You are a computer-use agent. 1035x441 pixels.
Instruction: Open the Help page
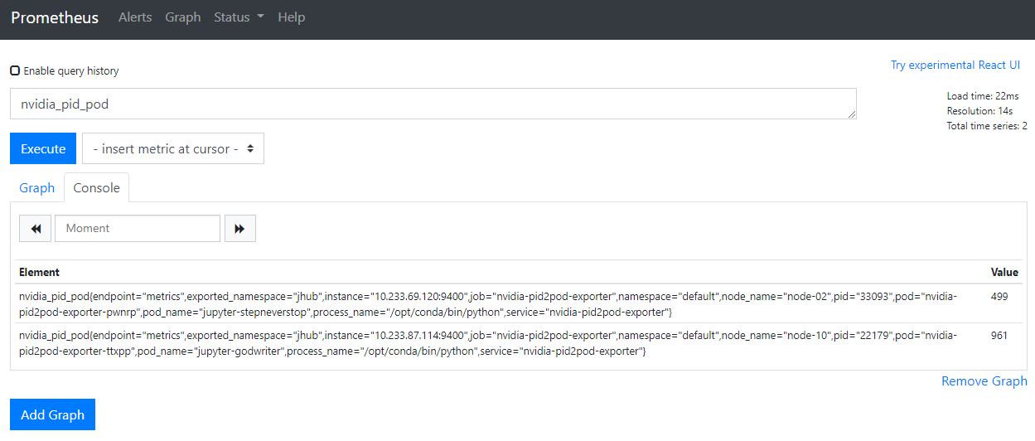291,17
